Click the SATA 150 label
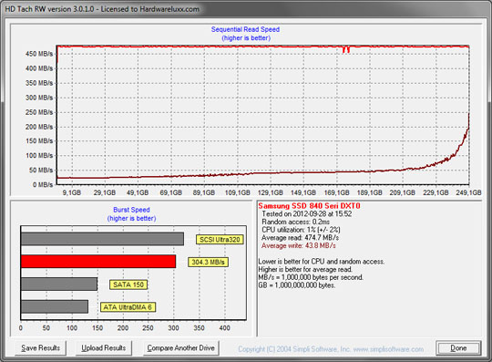The width and height of the screenshot is (492, 362). click(x=128, y=284)
